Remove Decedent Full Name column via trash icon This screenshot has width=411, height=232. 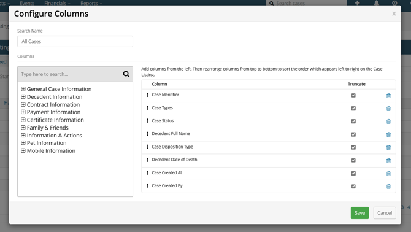pos(388,134)
